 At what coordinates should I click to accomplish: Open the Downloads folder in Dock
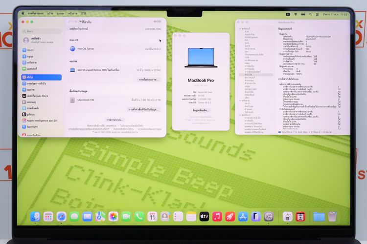pos(319,217)
